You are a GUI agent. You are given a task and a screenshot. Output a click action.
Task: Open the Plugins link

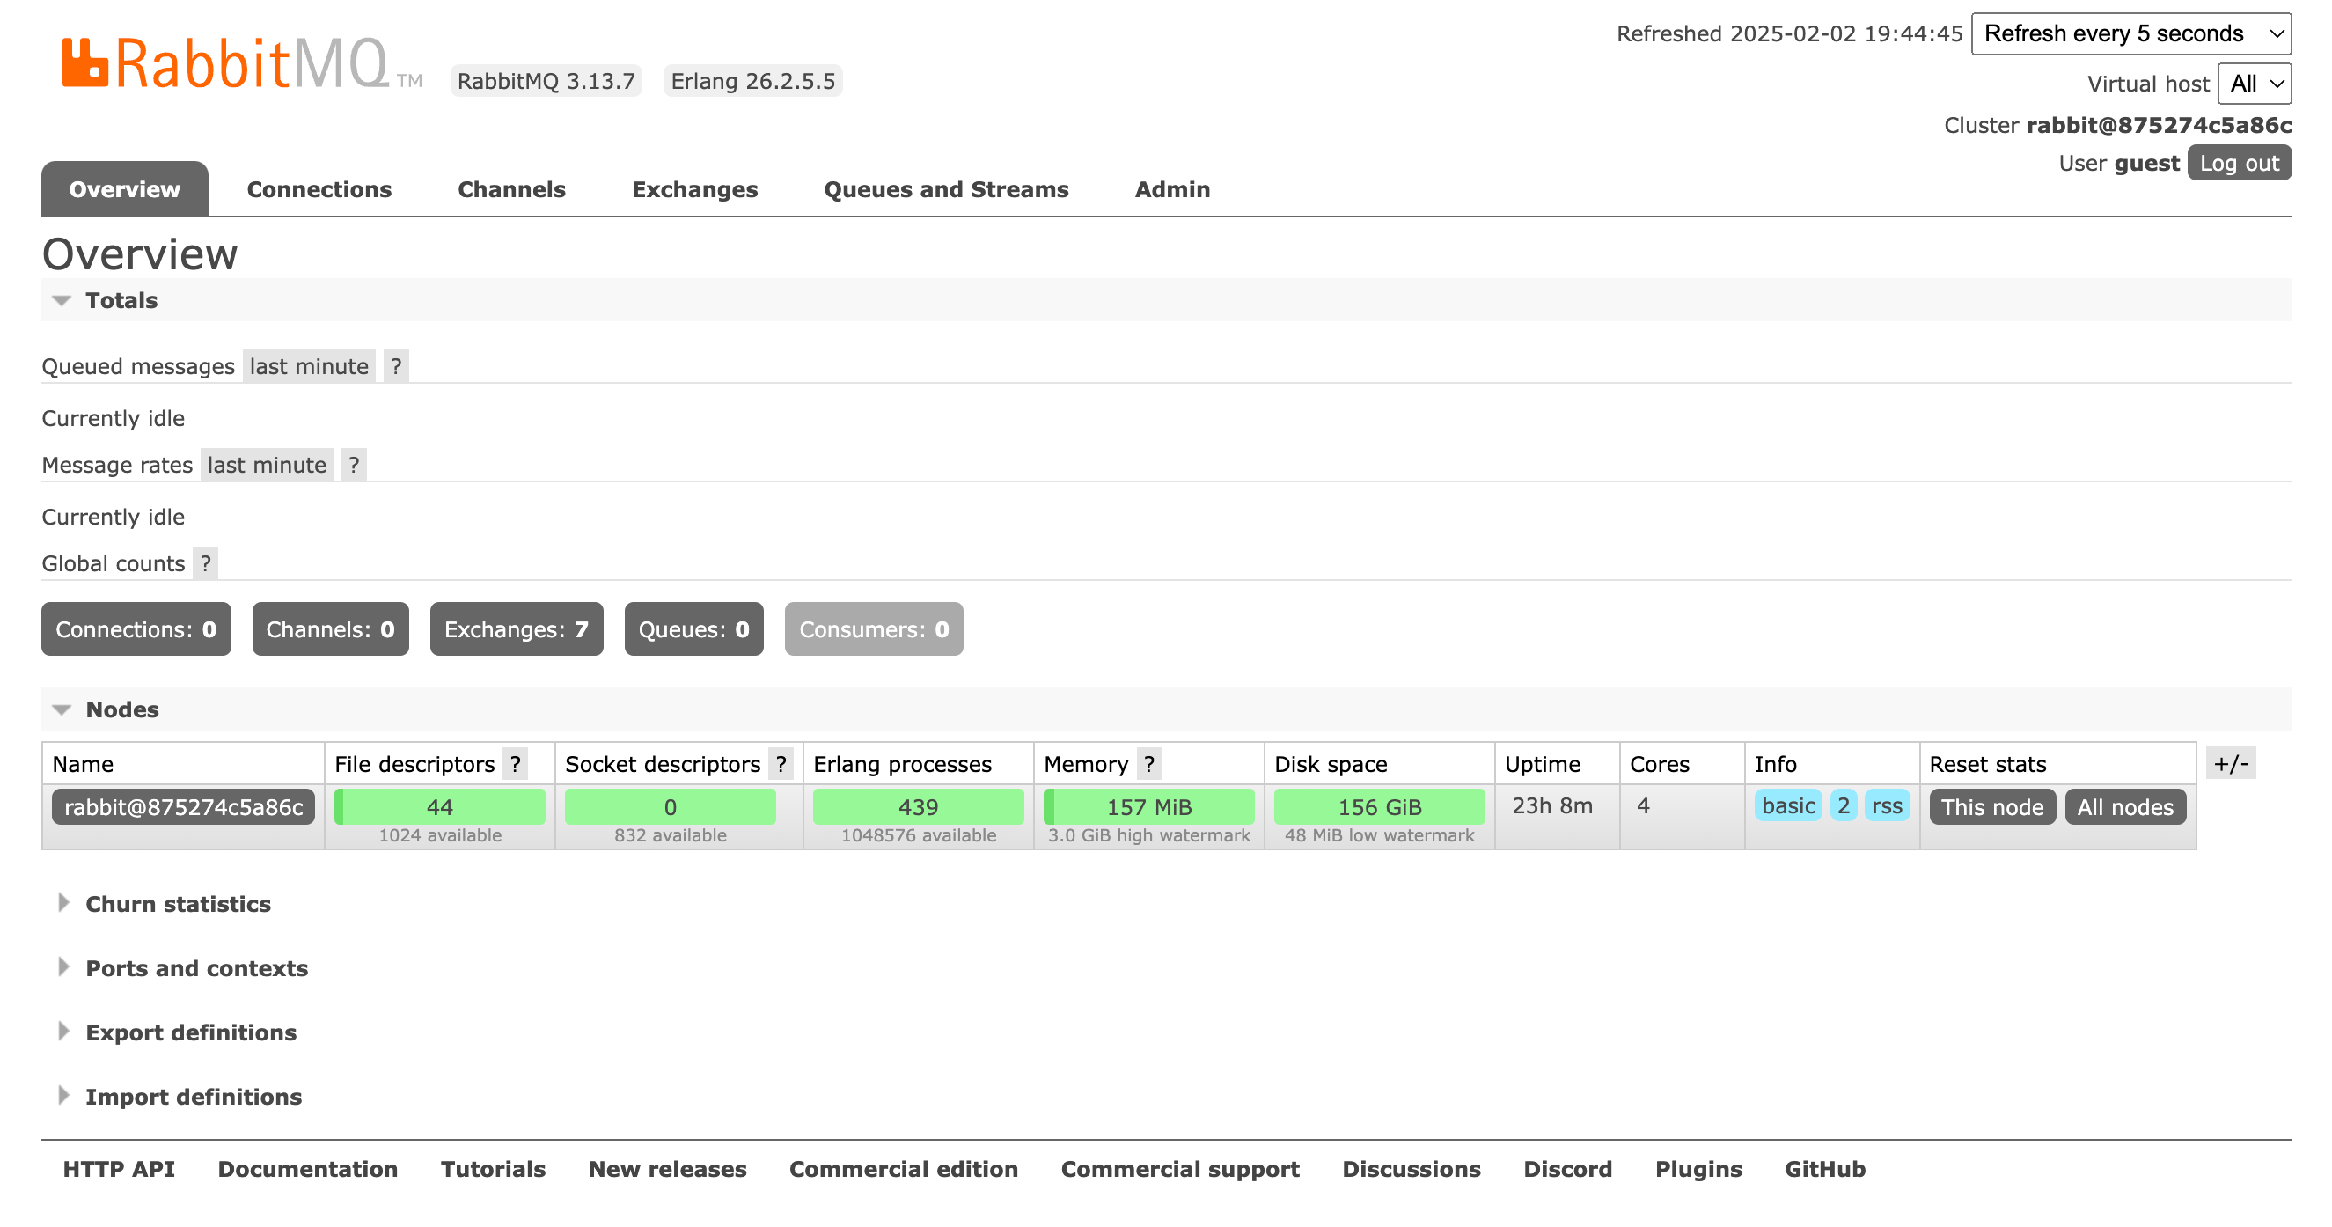click(x=1698, y=1170)
